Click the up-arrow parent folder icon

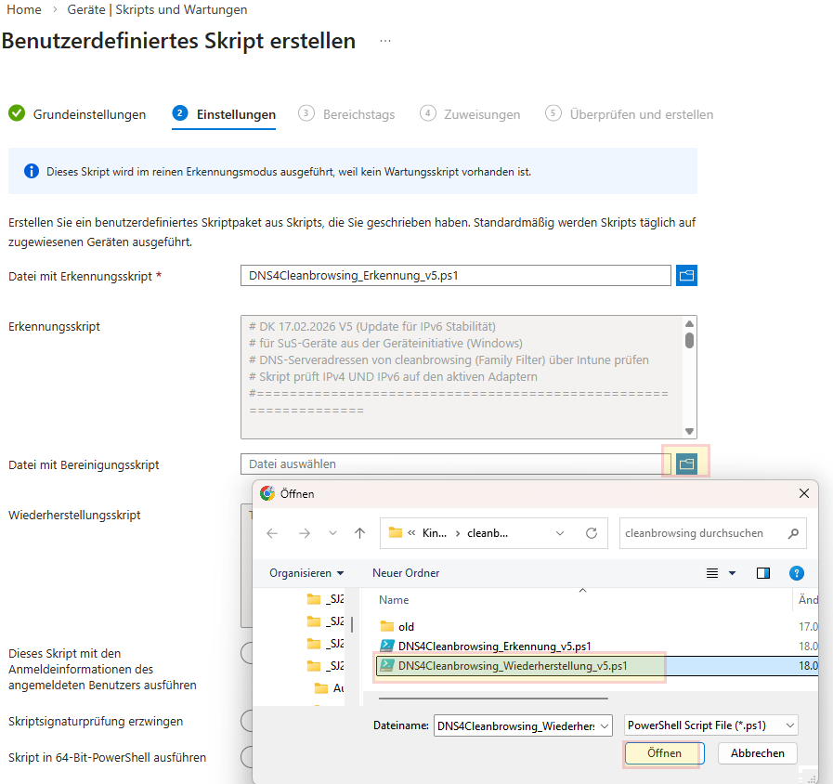[359, 533]
